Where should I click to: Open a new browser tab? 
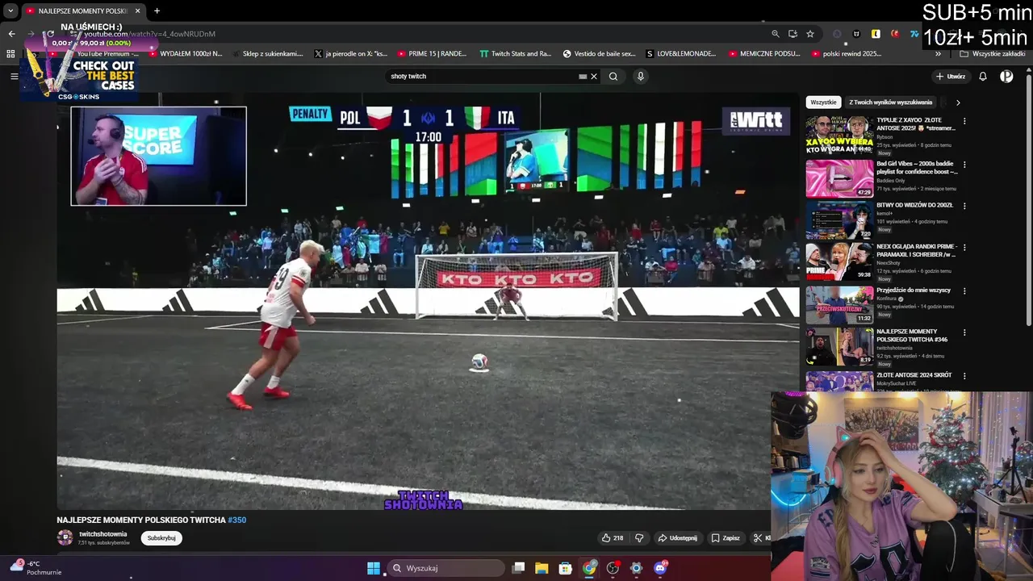(157, 11)
